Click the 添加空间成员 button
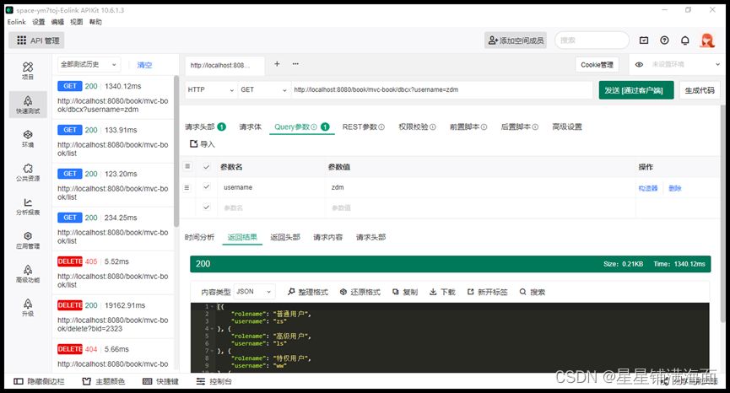The width and height of the screenshot is (730, 393). coord(516,40)
